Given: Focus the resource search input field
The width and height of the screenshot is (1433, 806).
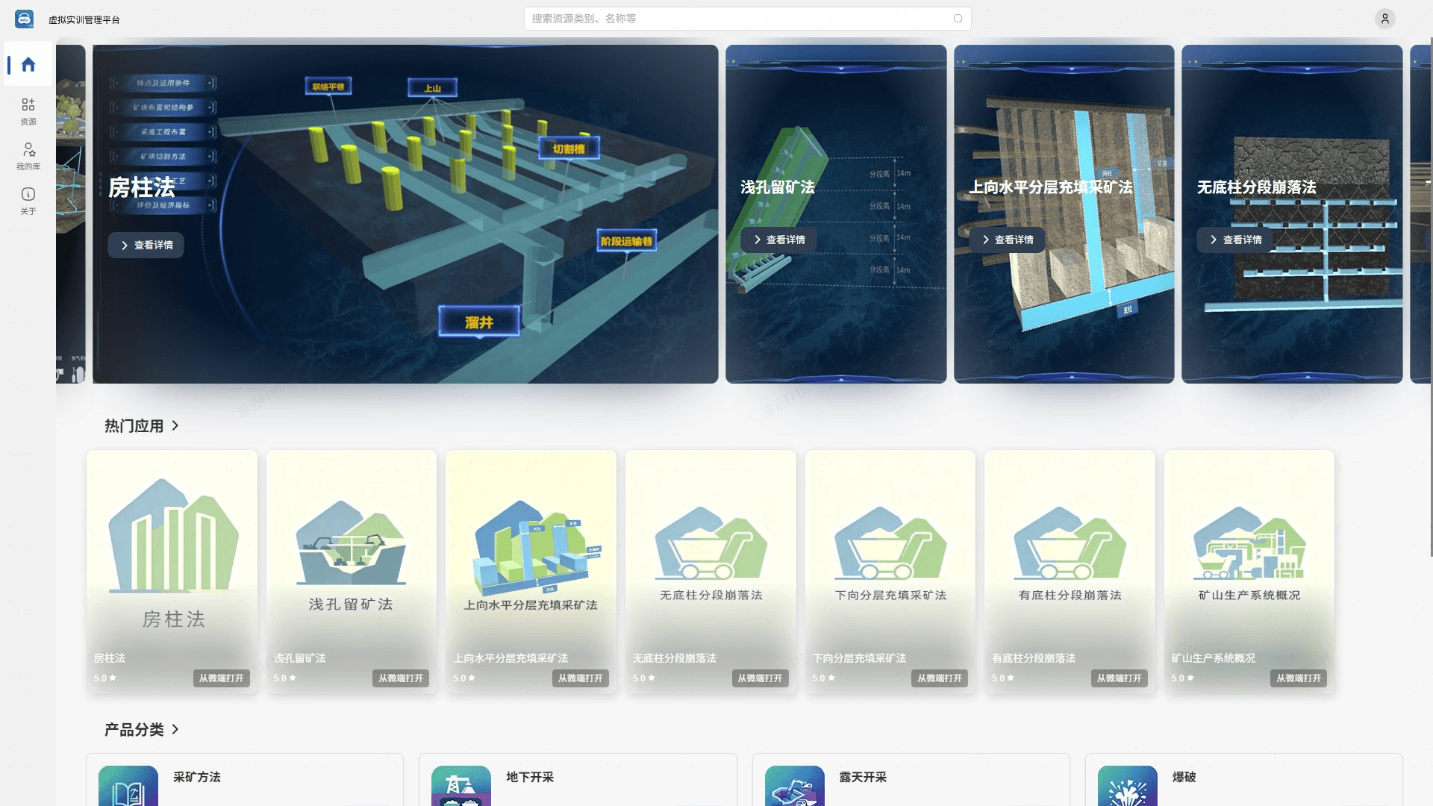Looking at the screenshot, I should click(x=747, y=19).
